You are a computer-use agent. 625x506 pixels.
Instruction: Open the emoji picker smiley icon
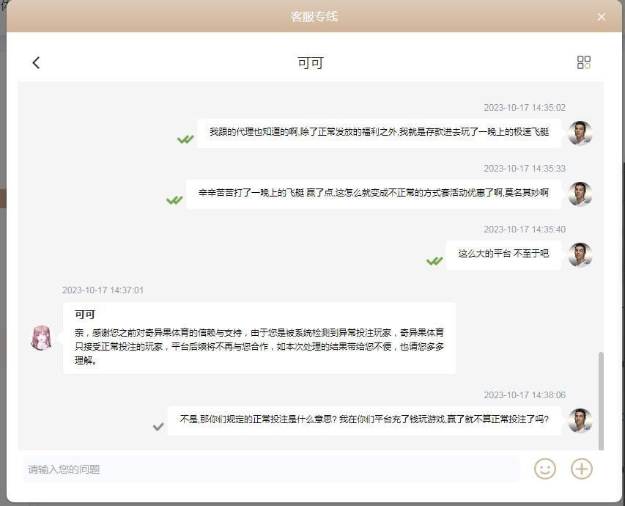pyautogui.click(x=545, y=469)
